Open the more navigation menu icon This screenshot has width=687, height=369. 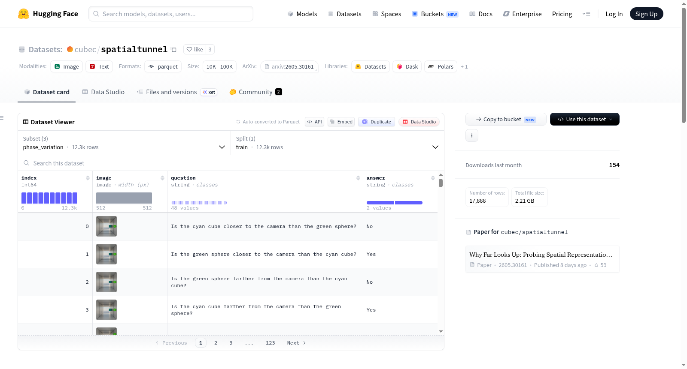click(586, 14)
